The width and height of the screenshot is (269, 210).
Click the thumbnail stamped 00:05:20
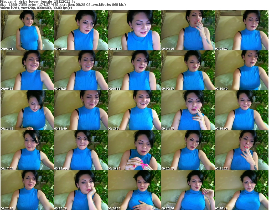[x=242, y=30]
